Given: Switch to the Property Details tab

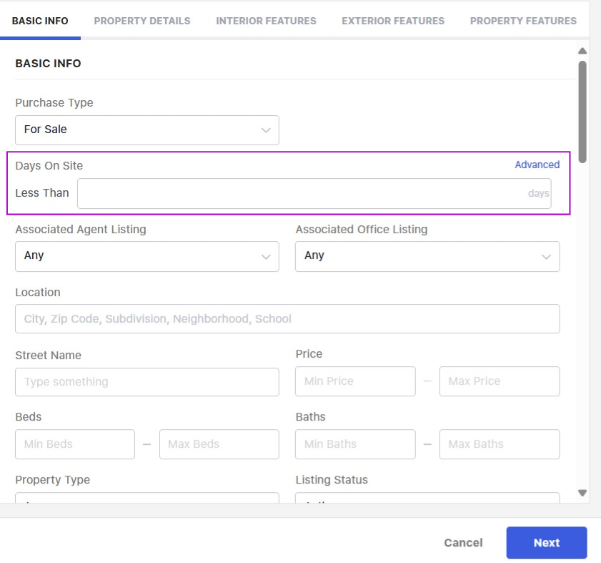Looking at the screenshot, I should tap(142, 21).
